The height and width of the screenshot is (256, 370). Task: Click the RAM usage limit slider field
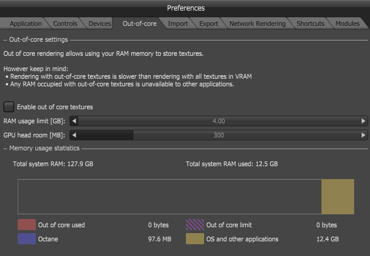[x=218, y=121]
